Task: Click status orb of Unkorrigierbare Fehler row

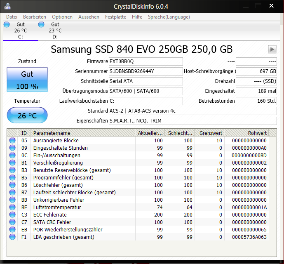Action: click(12, 200)
